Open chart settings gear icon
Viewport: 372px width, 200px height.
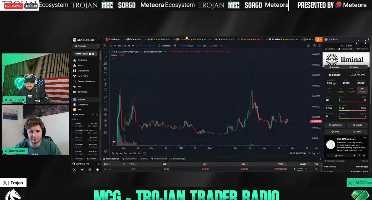pos(314,46)
